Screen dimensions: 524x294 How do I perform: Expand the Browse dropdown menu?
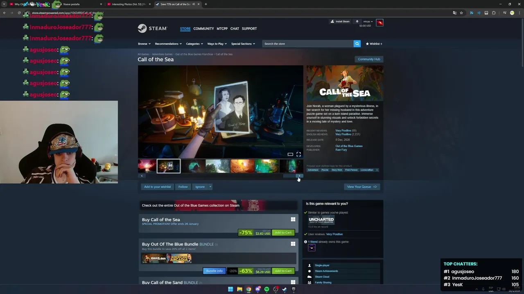point(144,44)
